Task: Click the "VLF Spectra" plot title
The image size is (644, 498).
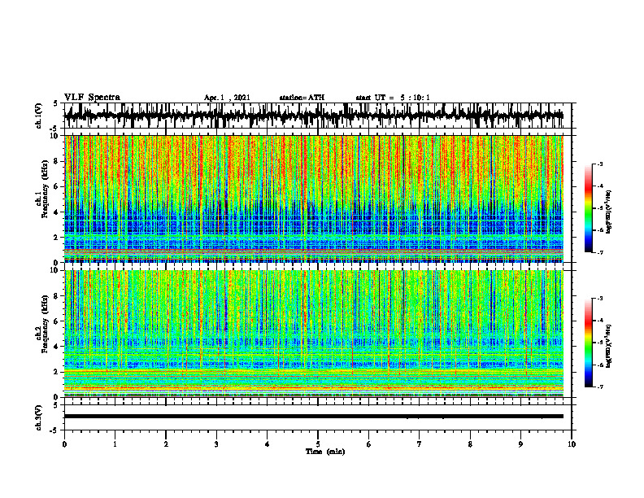Action: (x=92, y=98)
